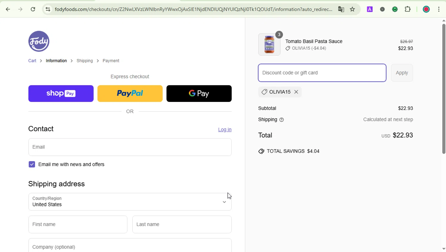Click the Apply discount button
Screen dimensions: 446x252
pos(402,73)
